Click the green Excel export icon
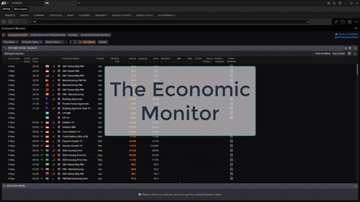Image resolution: width=360 pixels, height=202 pixels. tap(355, 54)
